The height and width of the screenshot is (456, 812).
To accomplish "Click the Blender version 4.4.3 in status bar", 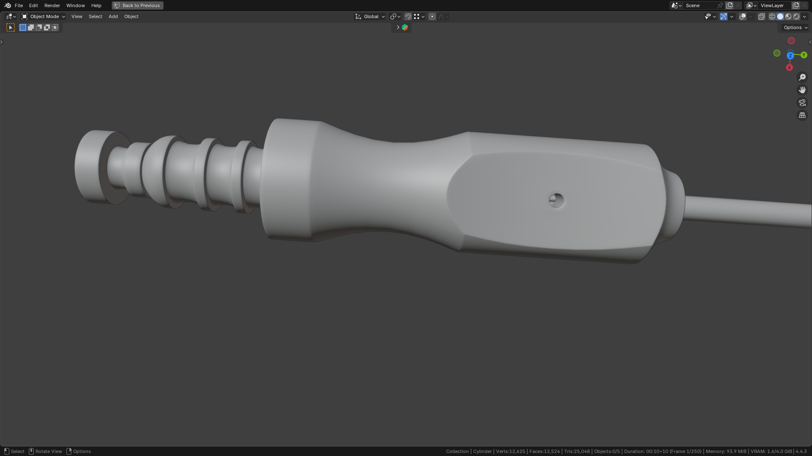I will (x=801, y=451).
